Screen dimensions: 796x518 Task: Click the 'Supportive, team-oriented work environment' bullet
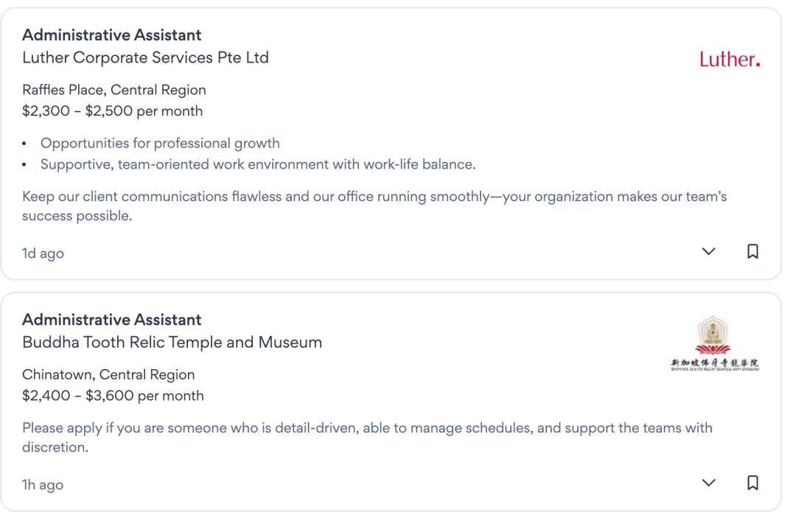pos(258,164)
